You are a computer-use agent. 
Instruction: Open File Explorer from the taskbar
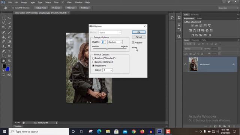pyautogui.click(x=108, y=132)
